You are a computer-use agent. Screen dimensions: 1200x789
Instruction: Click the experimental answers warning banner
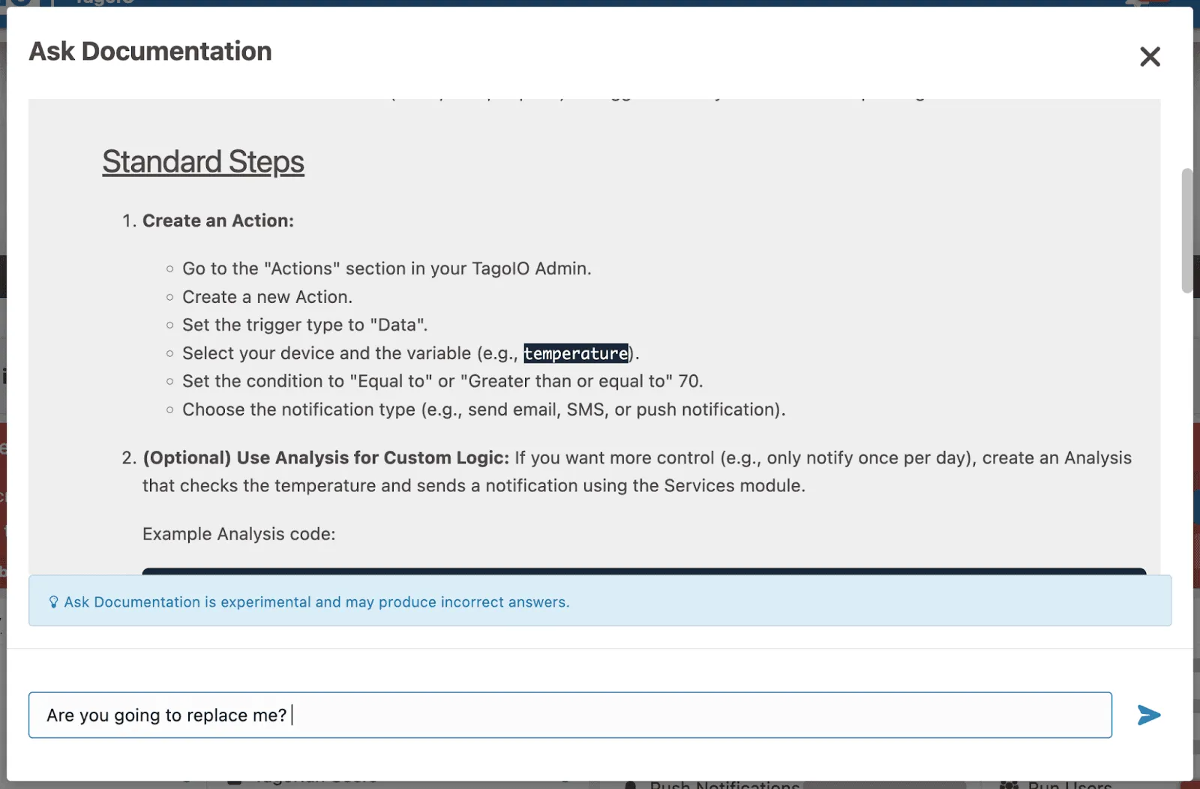(x=600, y=601)
